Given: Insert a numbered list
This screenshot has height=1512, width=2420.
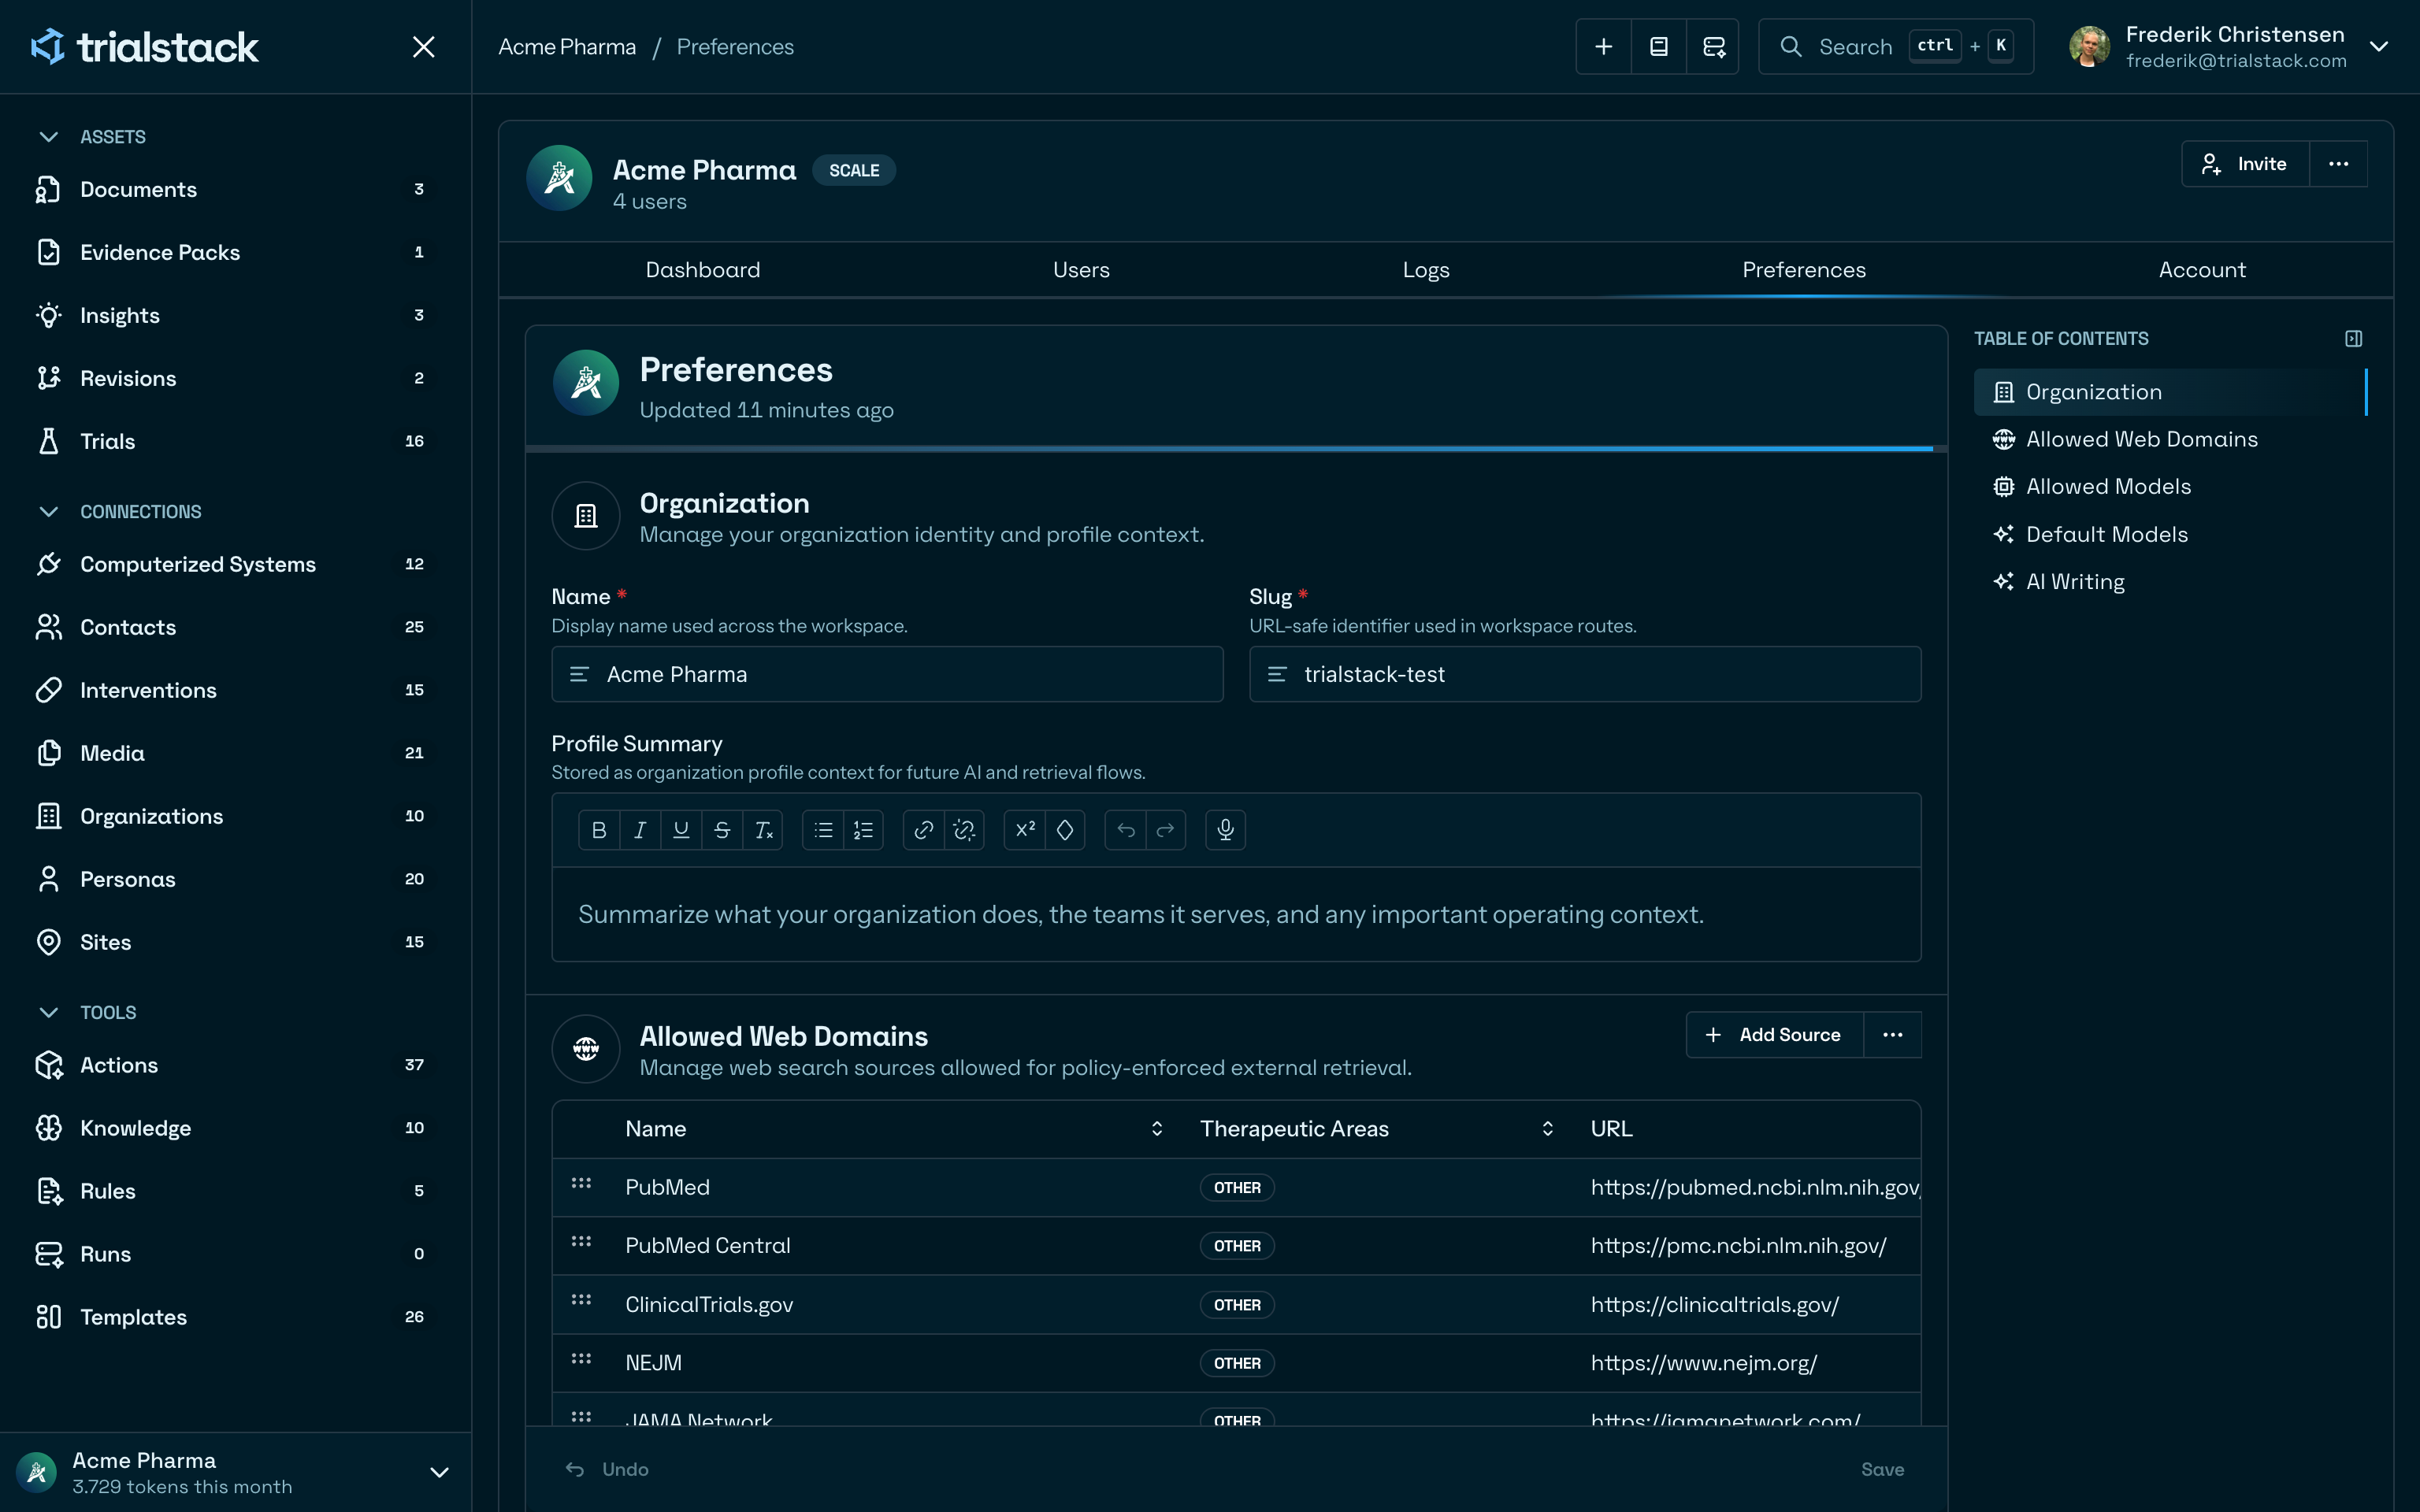Looking at the screenshot, I should [x=863, y=830].
